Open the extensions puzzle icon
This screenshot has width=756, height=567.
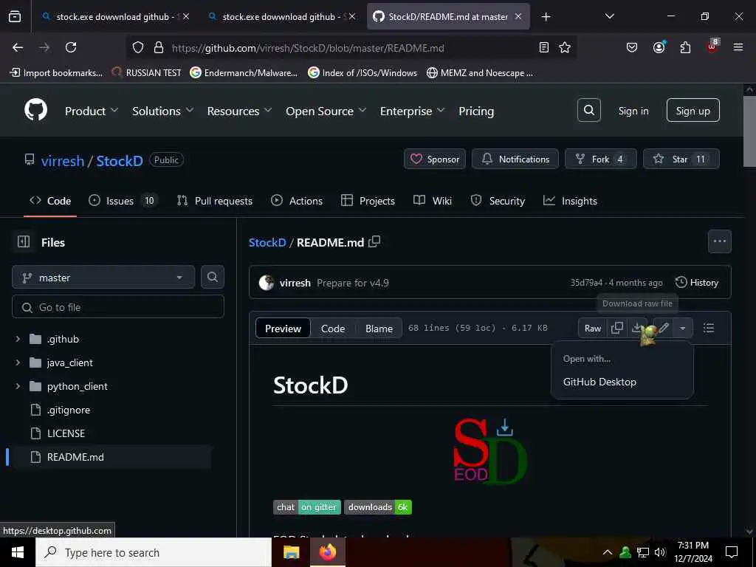(685, 47)
